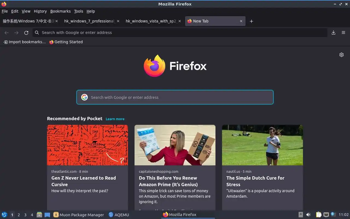Close the hk_windows_7_professional tab
The image size is (350, 219).
point(118,21)
